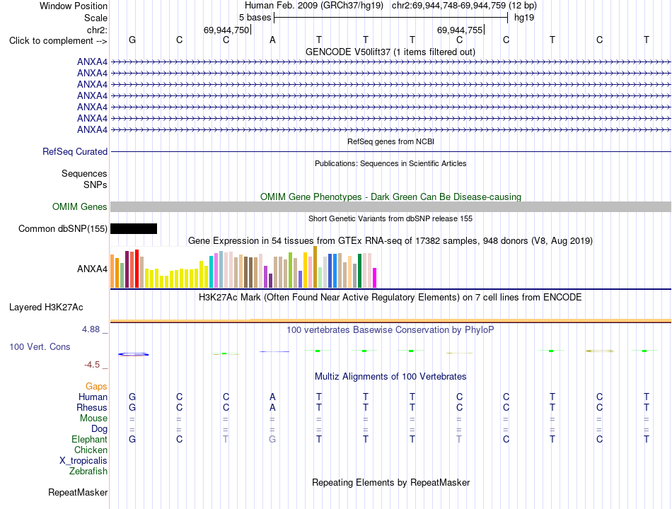Click base G in the complement sequence row
This screenshot has height=509, width=672.
[132, 40]
